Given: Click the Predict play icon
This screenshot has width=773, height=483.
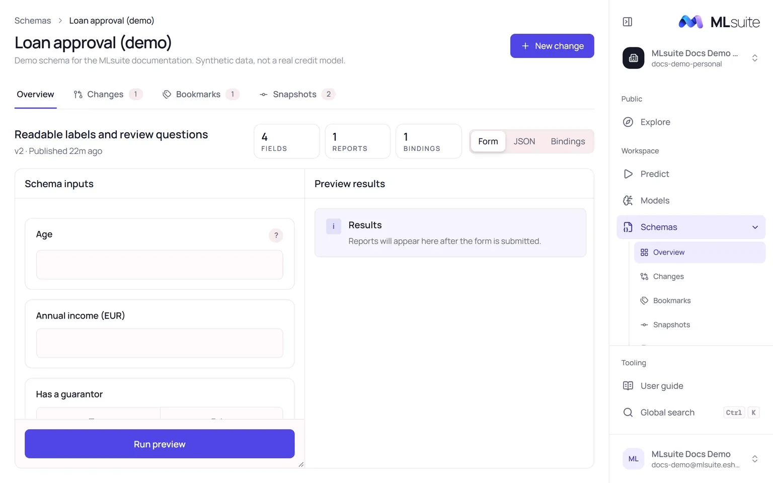Looking at the screenshot, I should click(628, 174).
